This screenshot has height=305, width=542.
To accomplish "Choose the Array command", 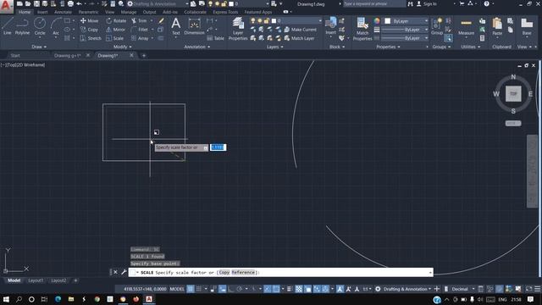I will (140, 38).
